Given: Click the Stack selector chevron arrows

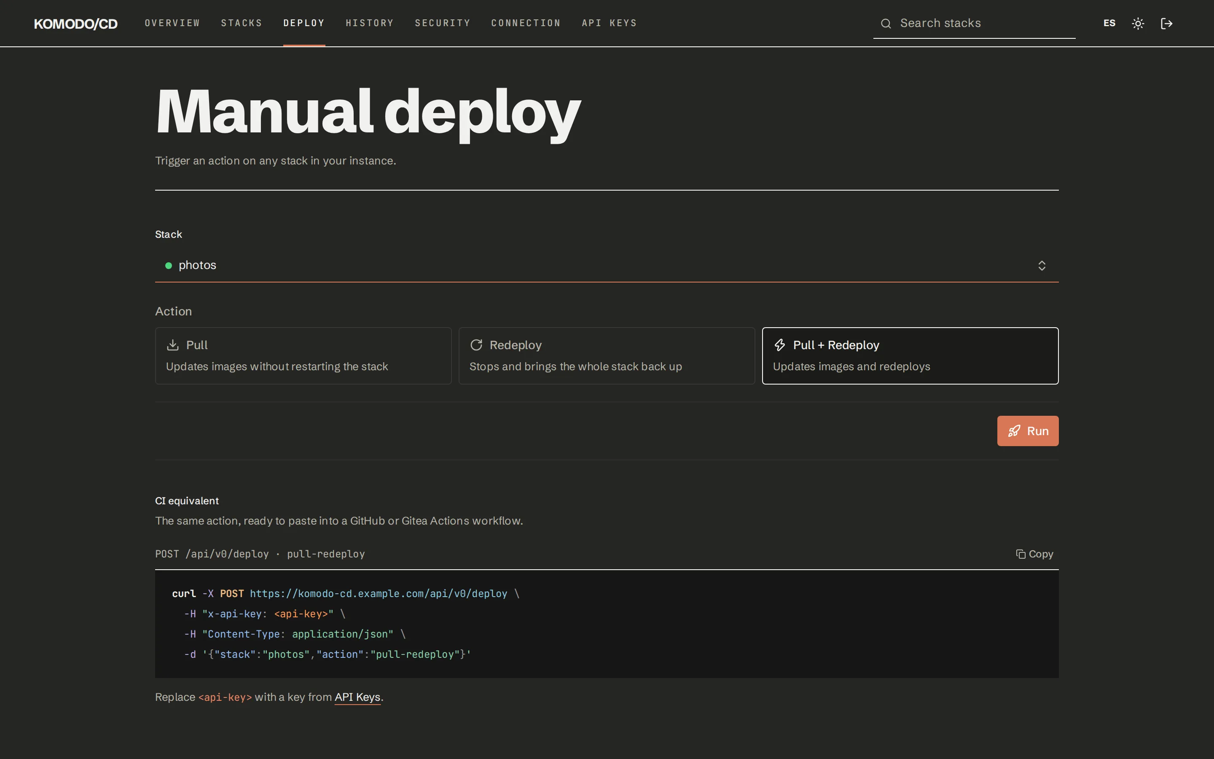Looking at the screenshot, I should click(1042, 266).
